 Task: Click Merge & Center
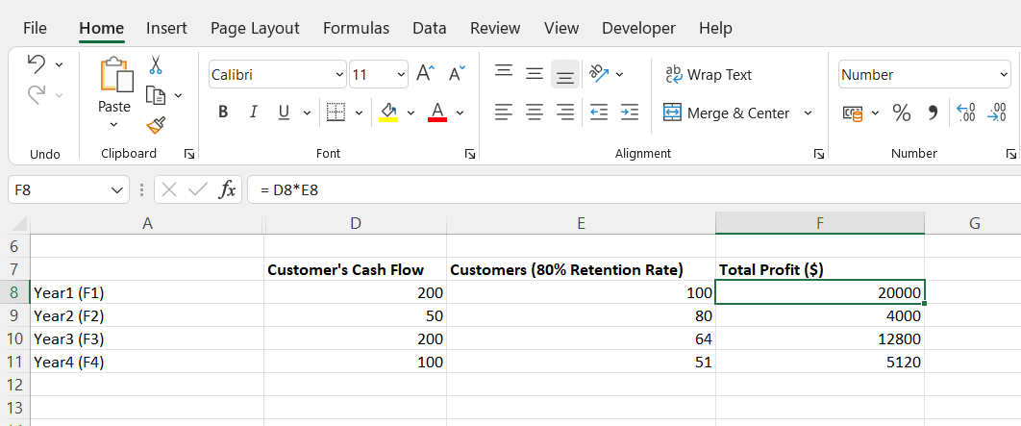tap(727, 113)
